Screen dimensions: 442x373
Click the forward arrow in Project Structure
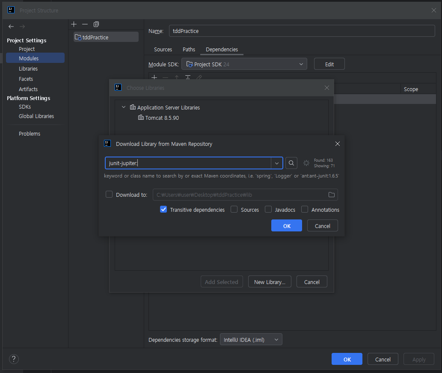[22, 27]
